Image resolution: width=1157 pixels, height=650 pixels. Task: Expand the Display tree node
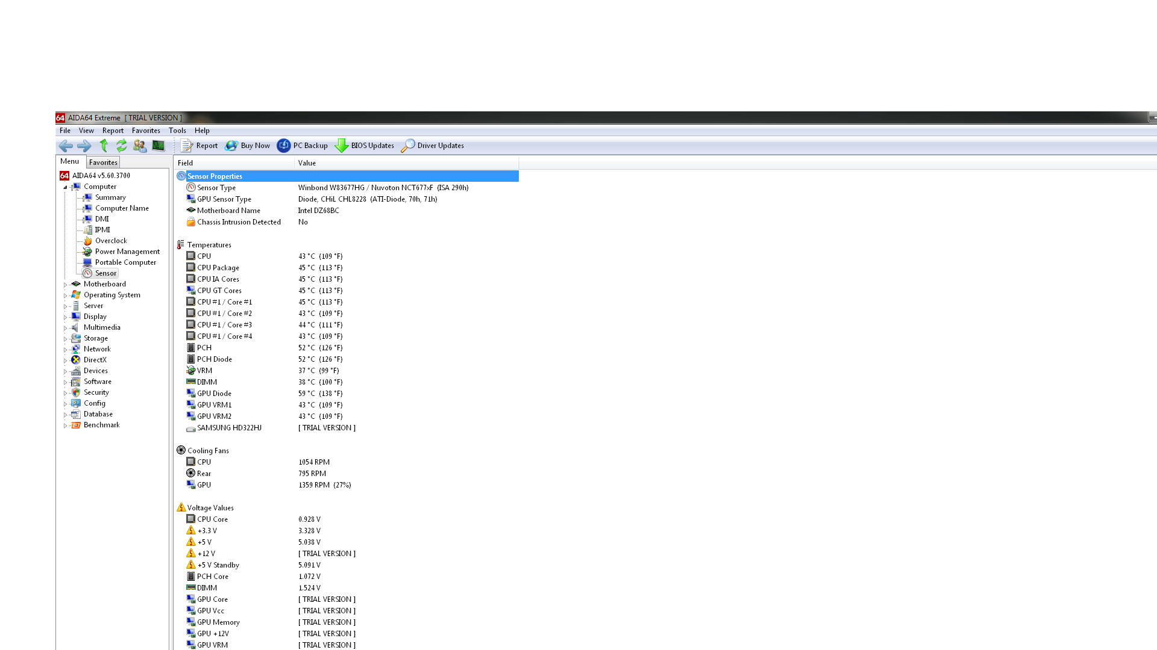[66, 317]
